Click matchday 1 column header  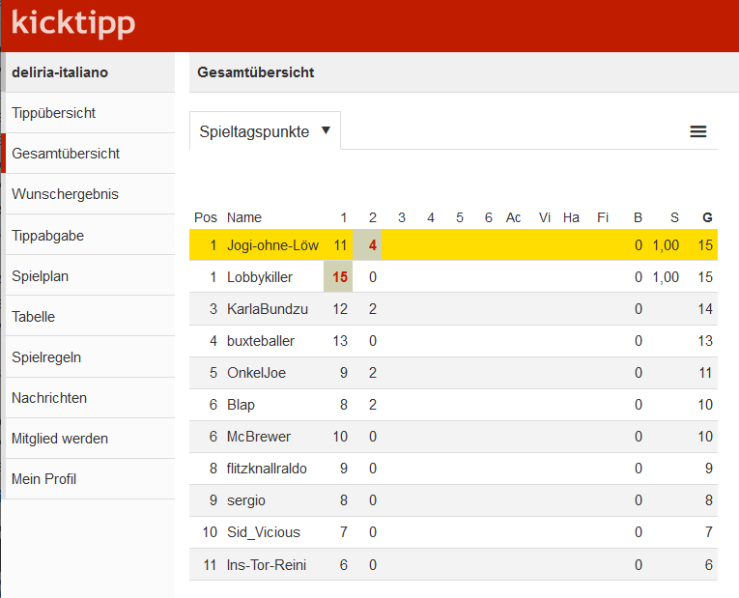coord(343,217)
